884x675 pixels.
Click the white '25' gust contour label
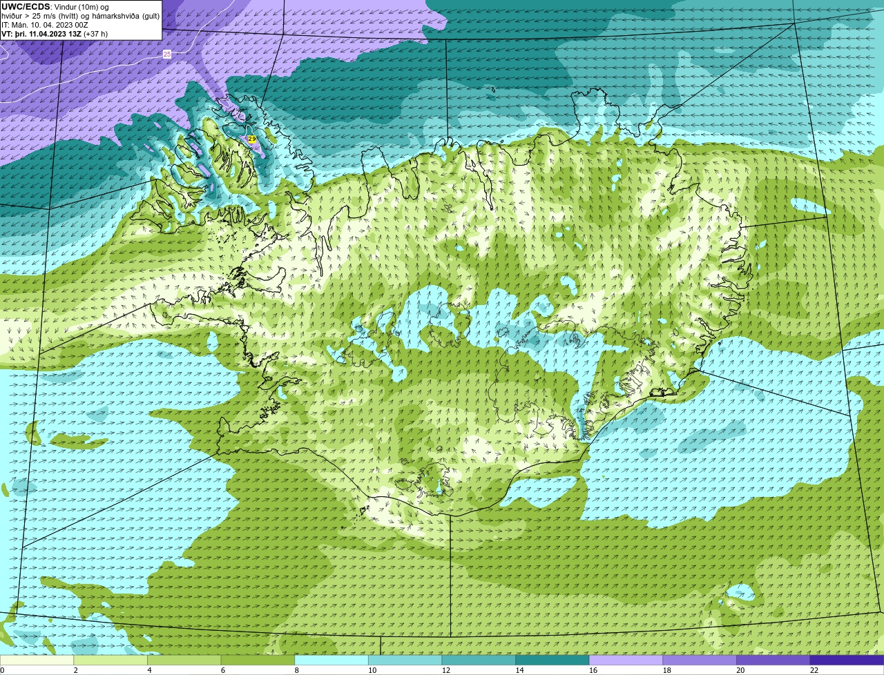[167, 54]
